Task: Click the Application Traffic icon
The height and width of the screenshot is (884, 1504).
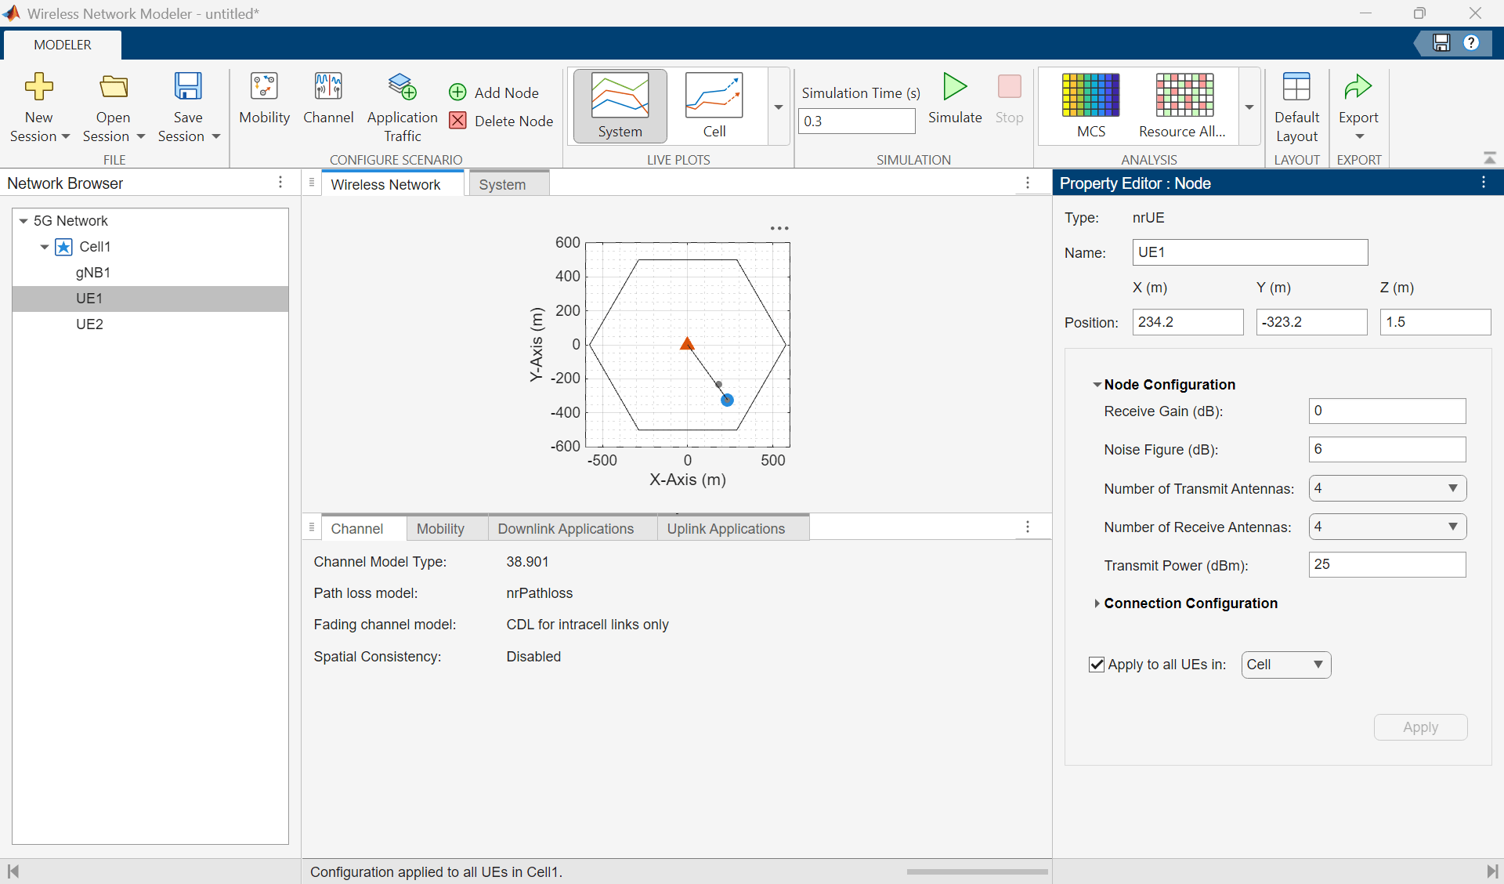Action: 402,87
